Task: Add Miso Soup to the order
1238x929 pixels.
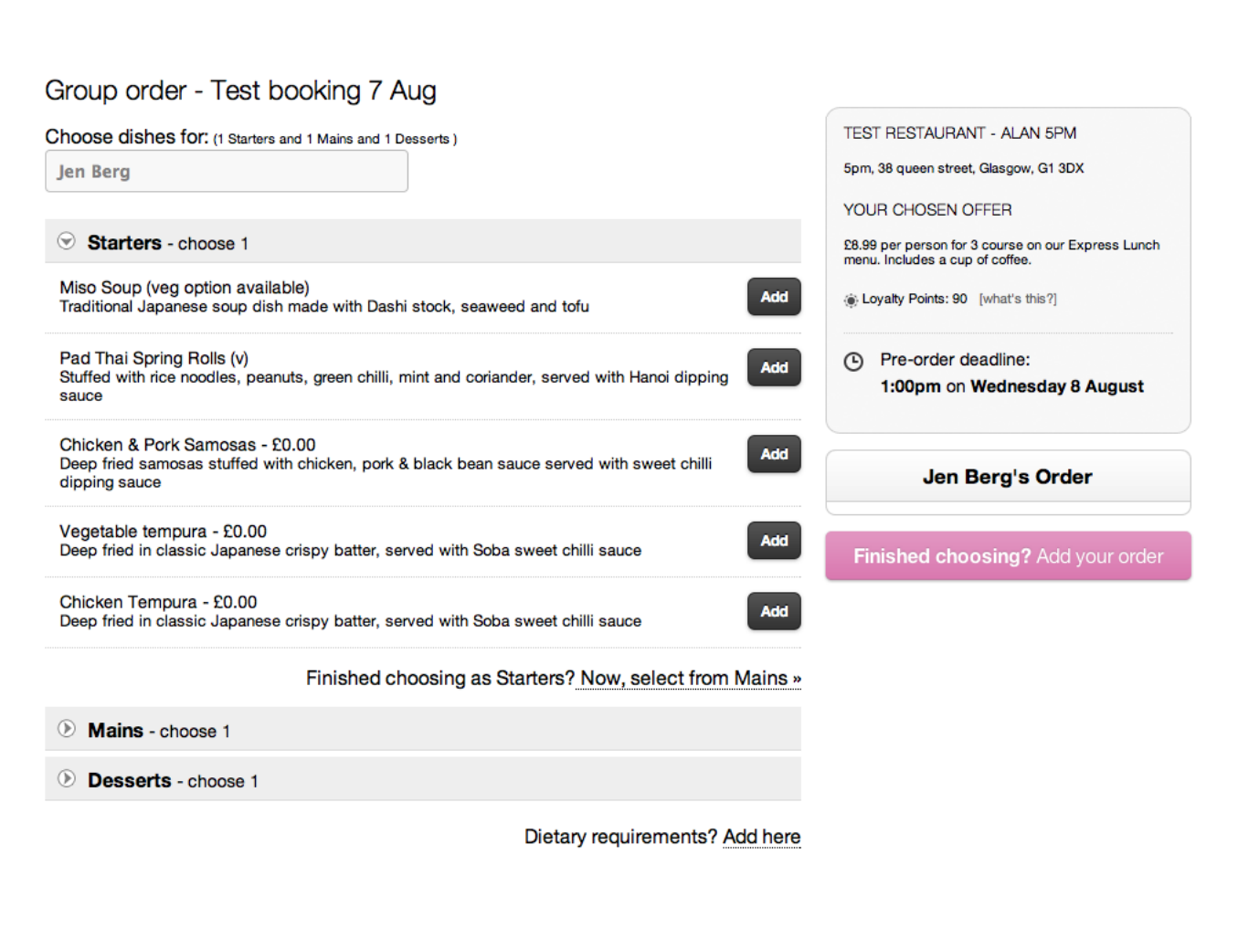Action: point(773,297)
